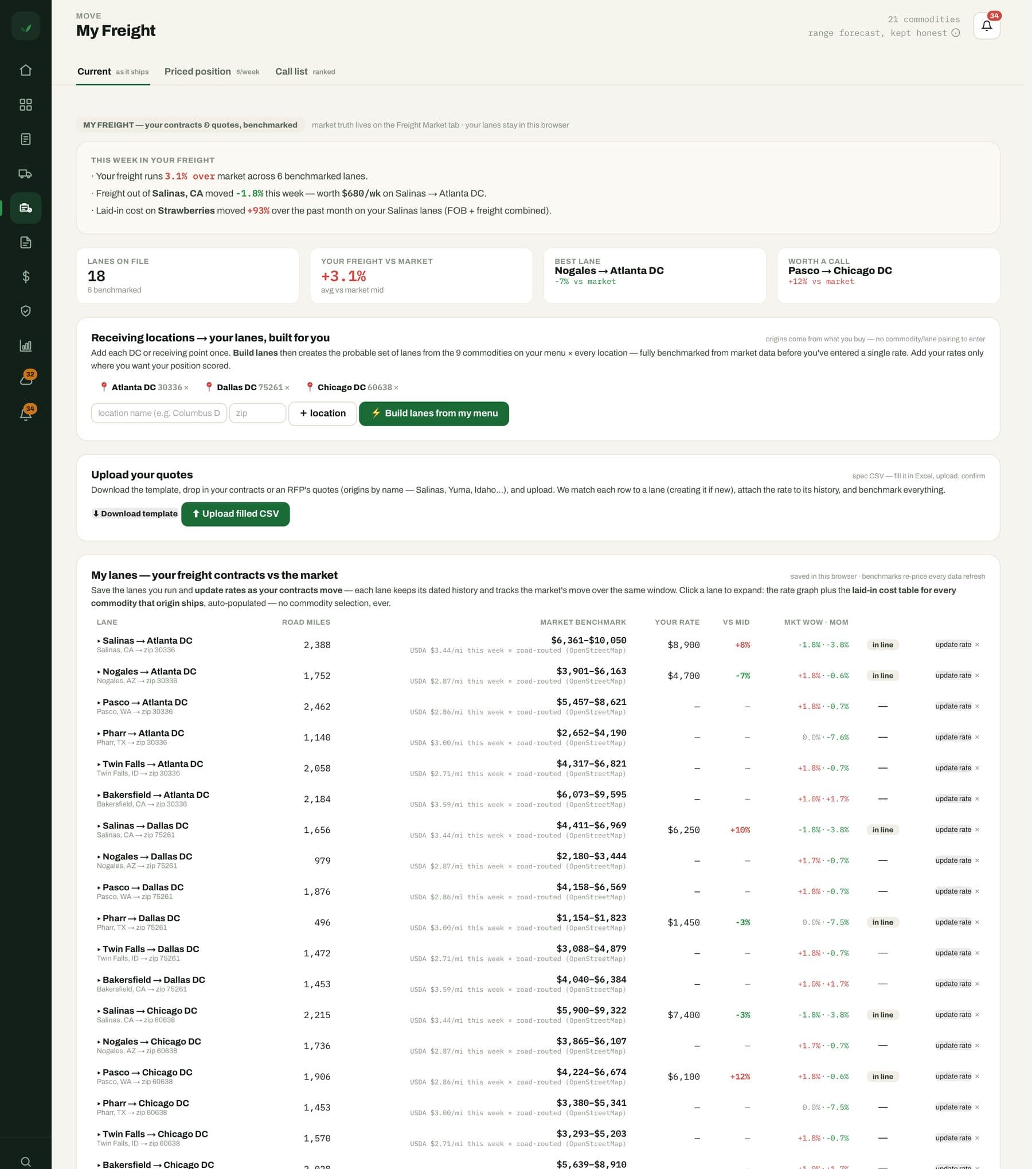
Task: Update rate for Salinas → Dallas DC
Action: point(953,830)
